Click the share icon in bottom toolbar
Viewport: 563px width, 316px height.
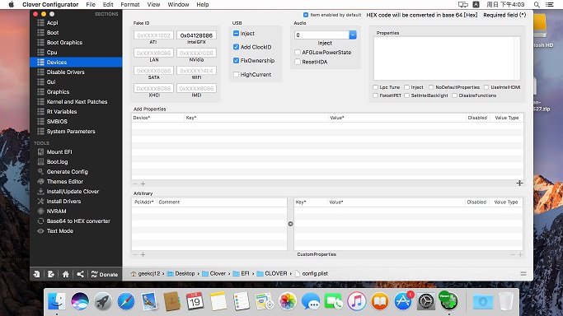coord(80,274)
